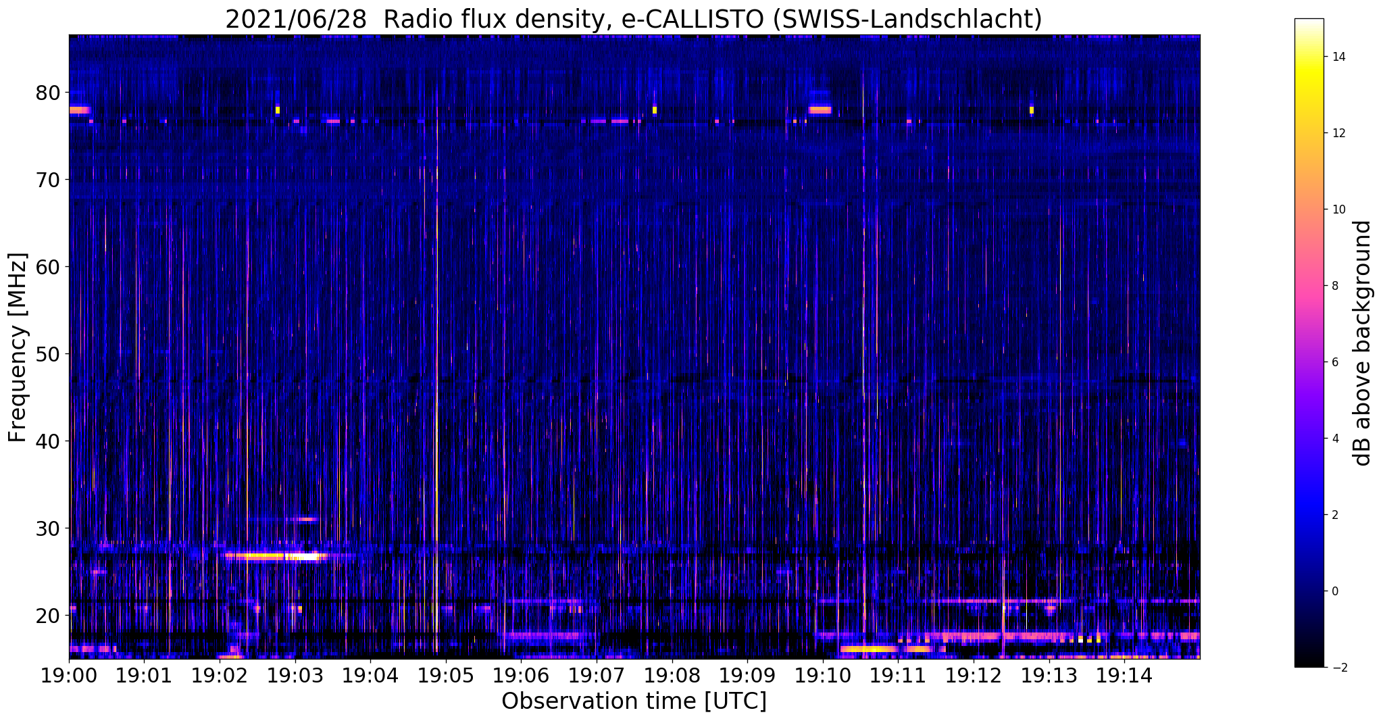Click the 30 MHz frequency tick label
1383x721 pixels.
[x=47, y=528]
